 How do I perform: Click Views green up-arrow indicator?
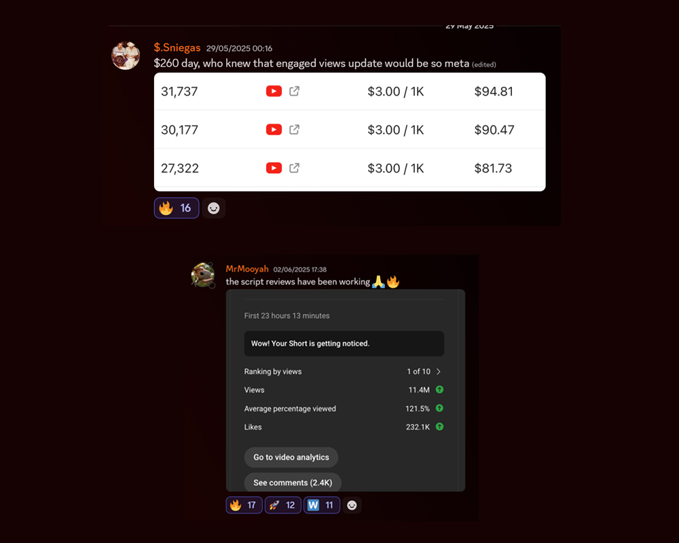pos(439,390)
